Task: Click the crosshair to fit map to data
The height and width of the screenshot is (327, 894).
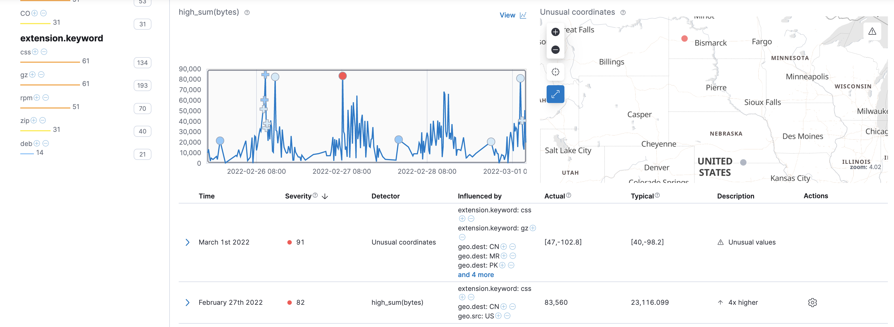Action: click(555, 72)
